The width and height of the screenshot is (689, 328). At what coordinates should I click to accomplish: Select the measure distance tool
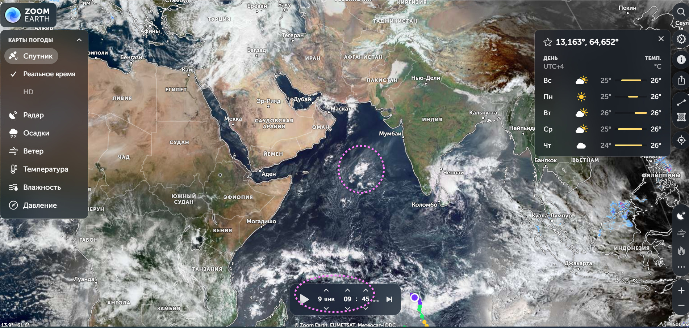coord(681,103)
